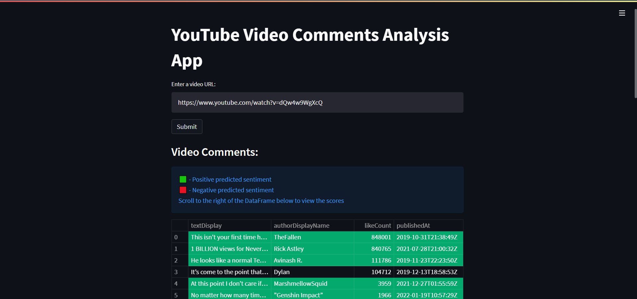The height and width of the screenshot is (299, 637).
Task: Click like count 3959
Action: pos(374,283)
